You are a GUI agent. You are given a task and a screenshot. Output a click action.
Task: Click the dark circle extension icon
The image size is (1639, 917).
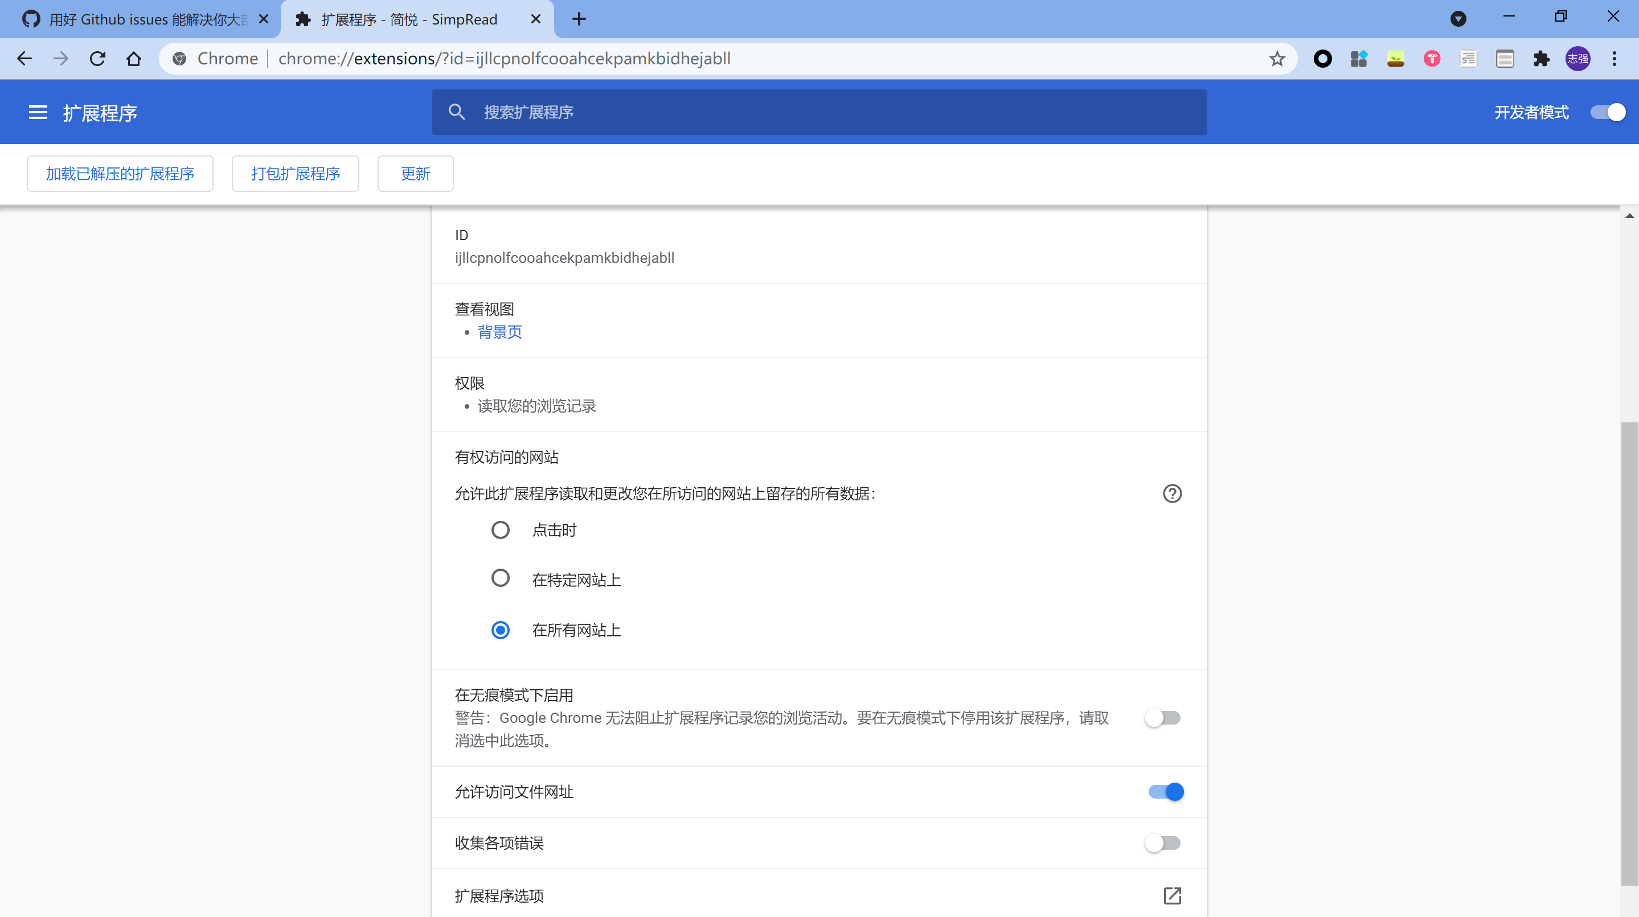tap(1323, 59)
